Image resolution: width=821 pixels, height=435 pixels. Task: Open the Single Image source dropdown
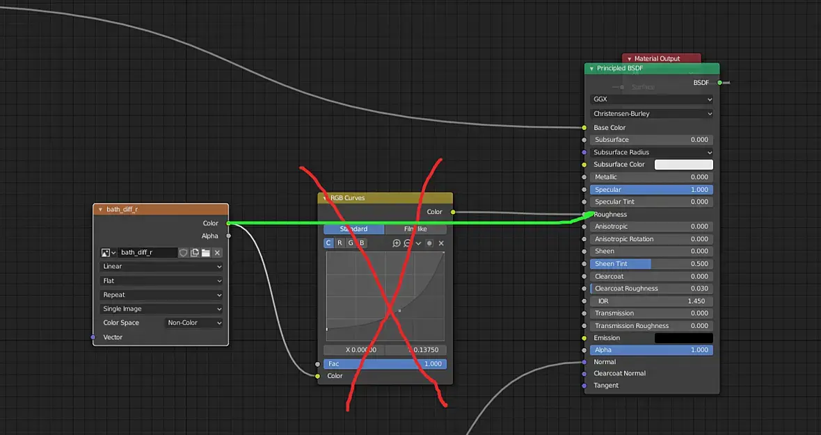tap(161, 309)
